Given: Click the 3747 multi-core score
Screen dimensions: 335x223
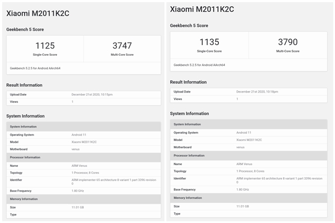Looking at the screenshot, I should (122, 46).
